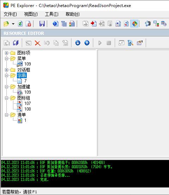This screenshot has height=195, width=169.
Task: Select menu resource 109 under 菜单
Action: [x=27, y=64]
